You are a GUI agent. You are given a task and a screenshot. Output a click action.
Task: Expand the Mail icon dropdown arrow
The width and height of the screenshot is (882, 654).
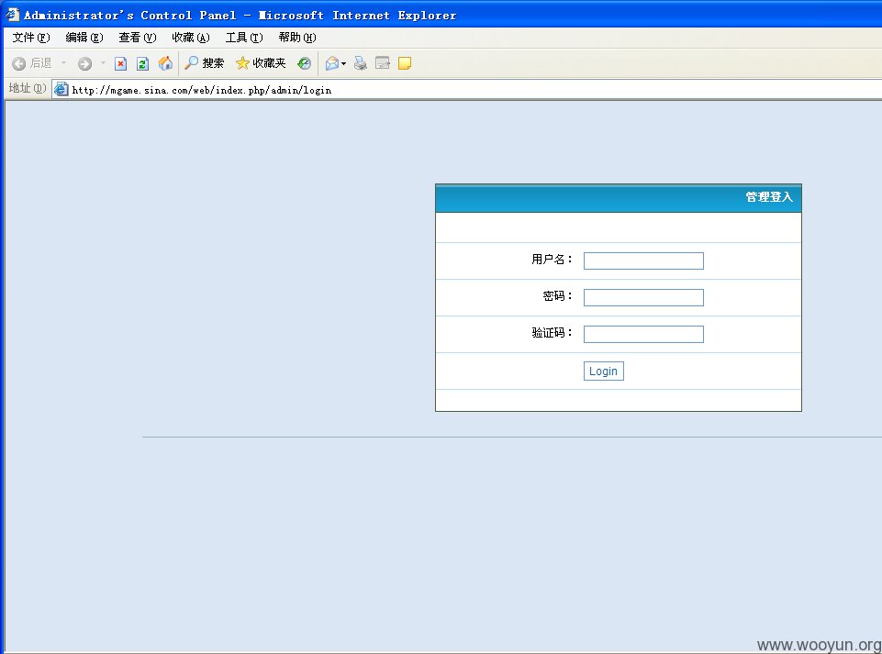point(343,63)
